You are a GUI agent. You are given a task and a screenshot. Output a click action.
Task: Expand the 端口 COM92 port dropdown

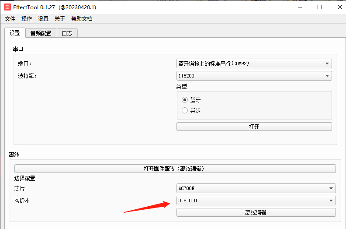click(x=254, y=63)
